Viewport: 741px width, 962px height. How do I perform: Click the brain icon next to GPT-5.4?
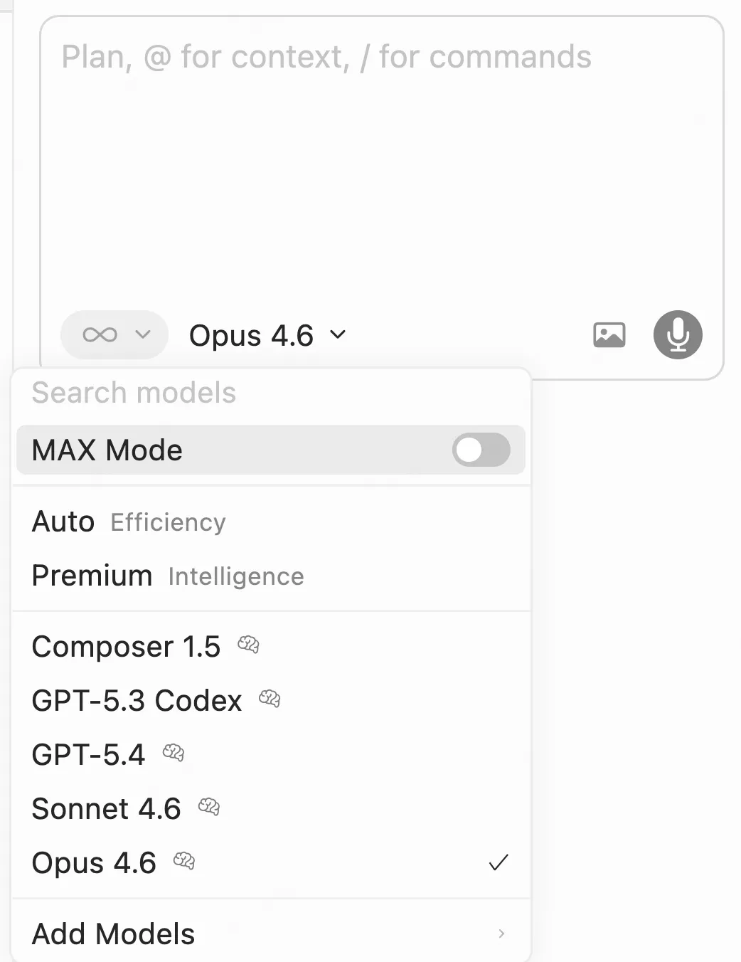click(174, 753)
